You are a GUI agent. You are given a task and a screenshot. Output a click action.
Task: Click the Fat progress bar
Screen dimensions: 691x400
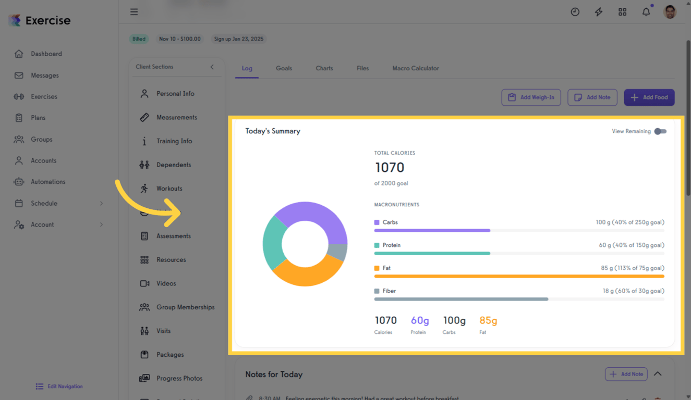point(519,276)
